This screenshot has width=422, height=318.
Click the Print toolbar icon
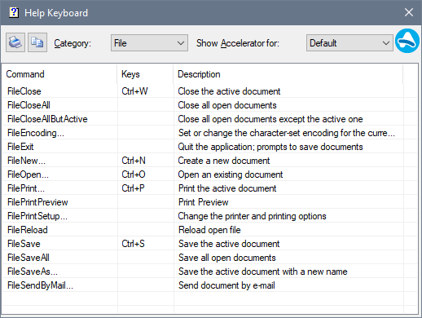[x=15, y=42]
